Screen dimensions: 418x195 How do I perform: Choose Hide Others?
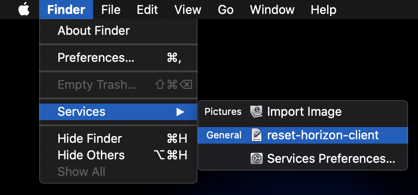click(118, 155)
